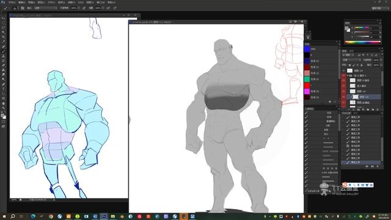This screenshot has width=391, height=220.
Task: Open the opacity slider arrow in options bar
Action: [x=79, y=8]
